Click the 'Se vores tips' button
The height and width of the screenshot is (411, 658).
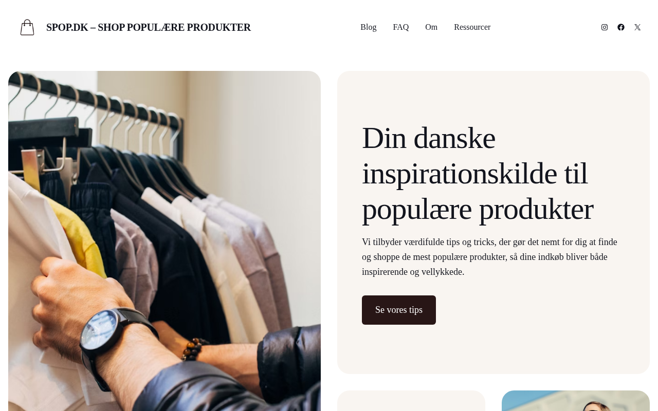pos(399,310)
